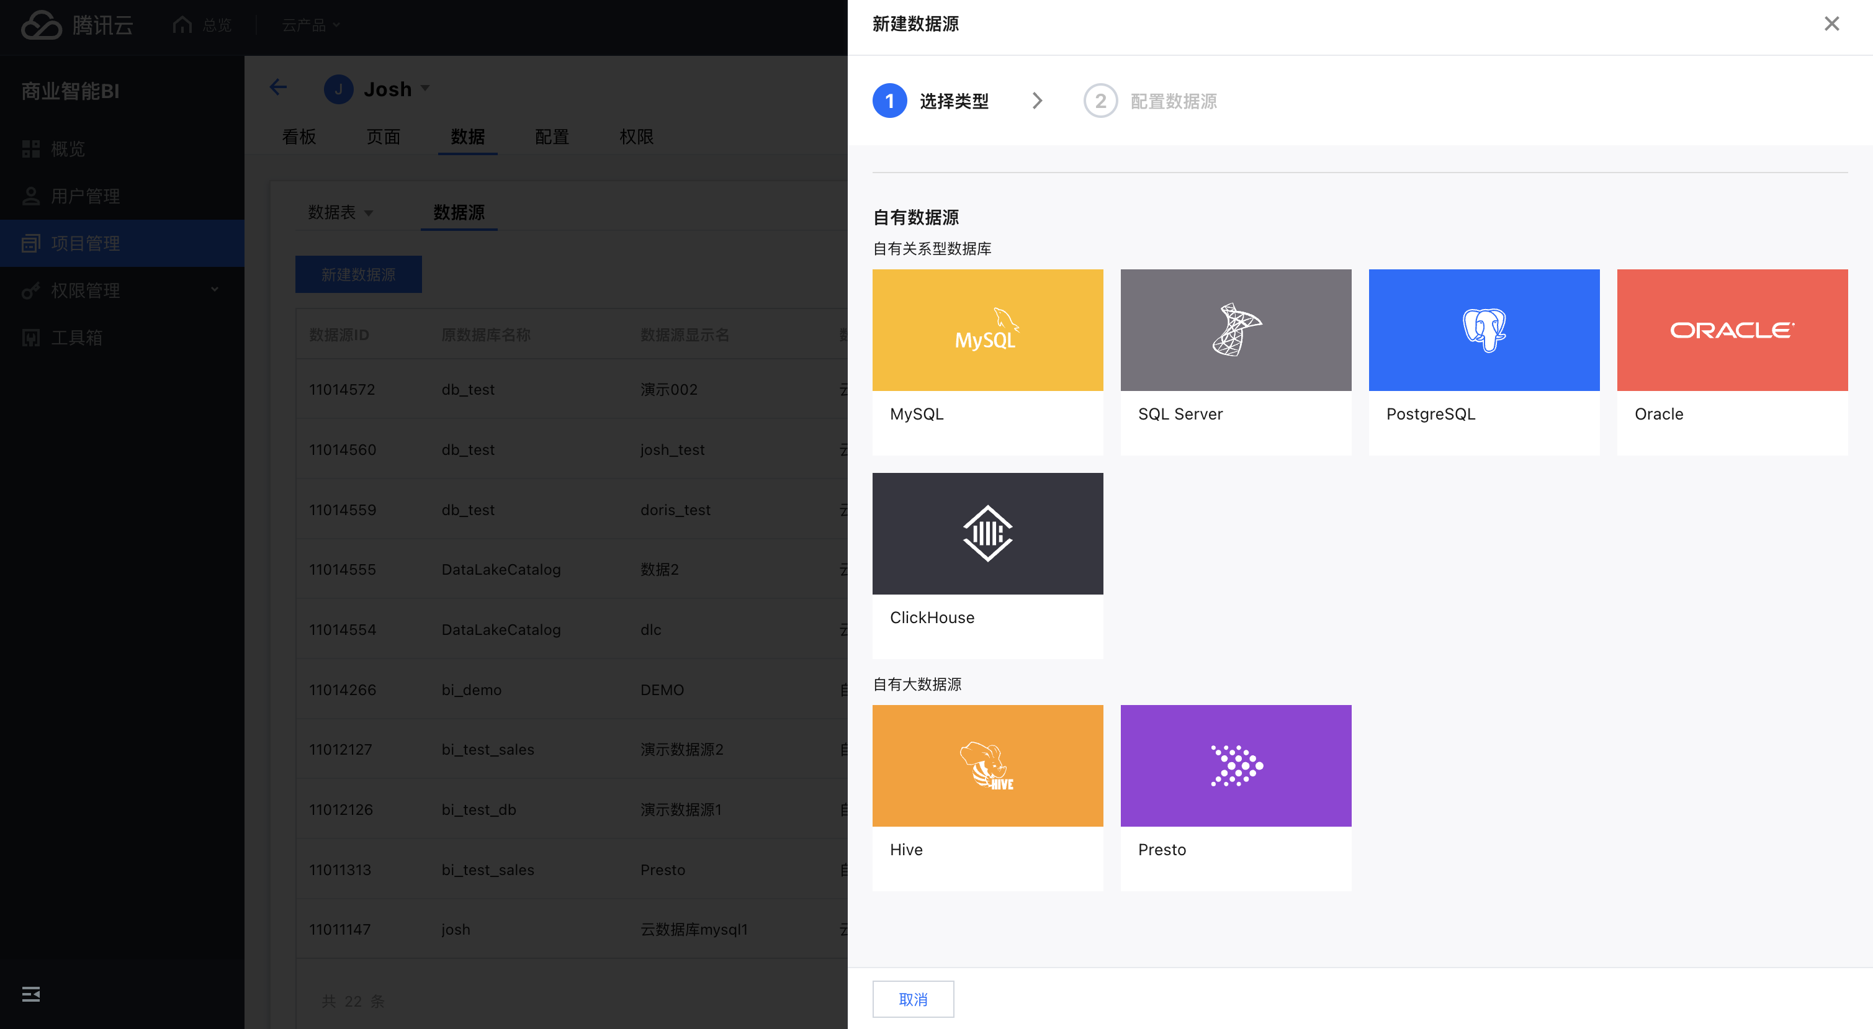Switch to the 配置 tab
Screen dimensions: 1873x1029
552,137
